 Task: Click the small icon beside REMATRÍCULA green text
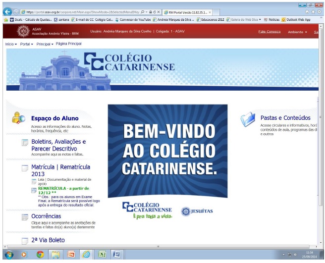click(34, 190)
